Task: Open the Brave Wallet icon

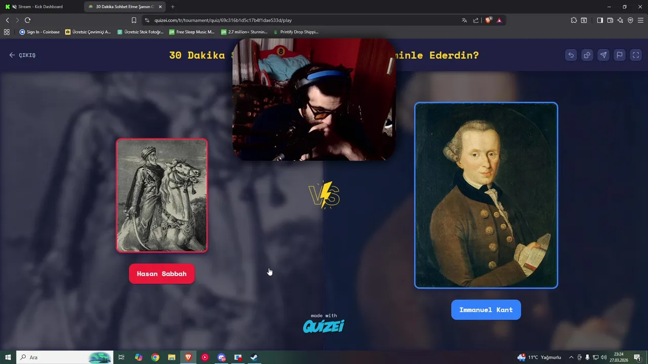Action: click(610, 20)
